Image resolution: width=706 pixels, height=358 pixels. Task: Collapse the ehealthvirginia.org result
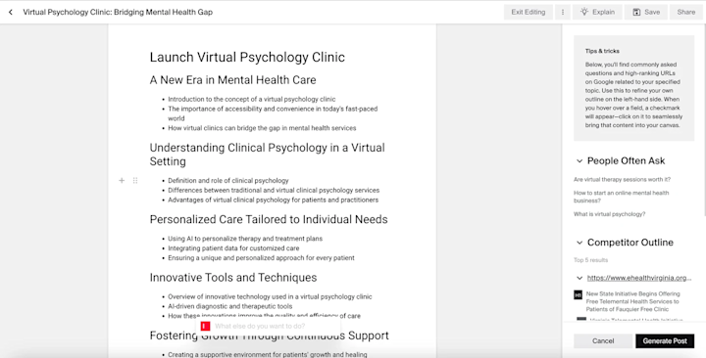pos(580,278)
